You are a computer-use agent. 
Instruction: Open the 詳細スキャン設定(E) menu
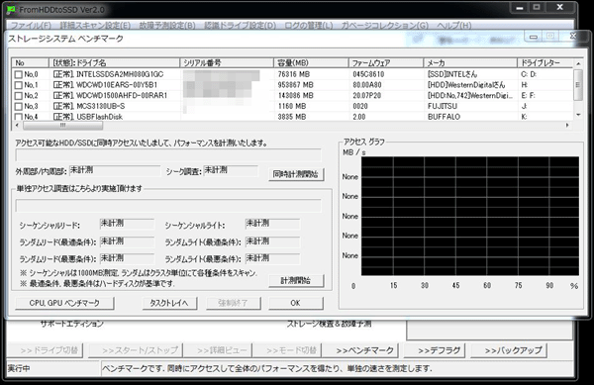tap(95, 26)
